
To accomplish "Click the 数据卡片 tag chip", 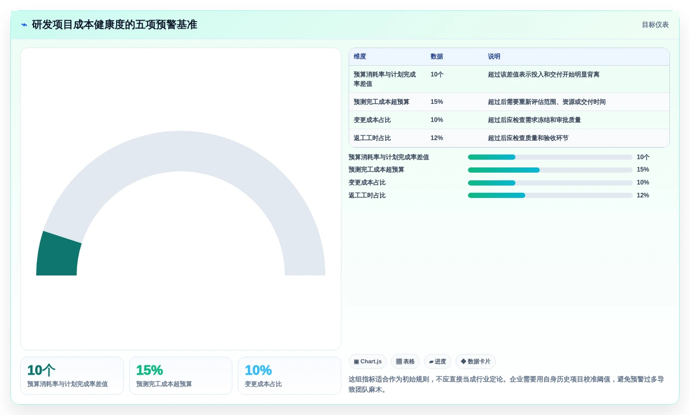I will [x=476, y=362].
